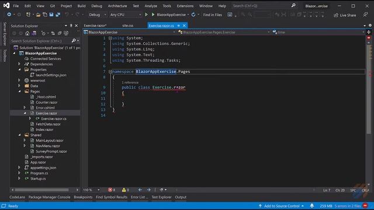
Task: Click Collapse All in Solution Explorer
Action: coord(60,33)
